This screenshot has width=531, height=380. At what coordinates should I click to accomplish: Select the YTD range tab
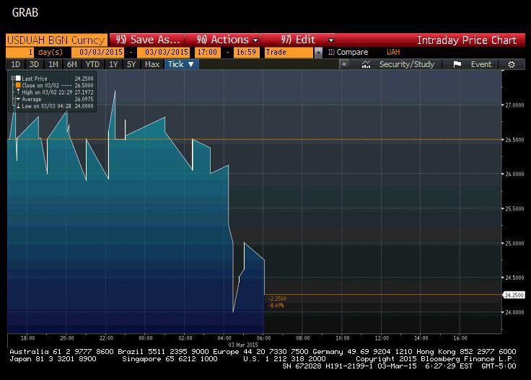92,64
